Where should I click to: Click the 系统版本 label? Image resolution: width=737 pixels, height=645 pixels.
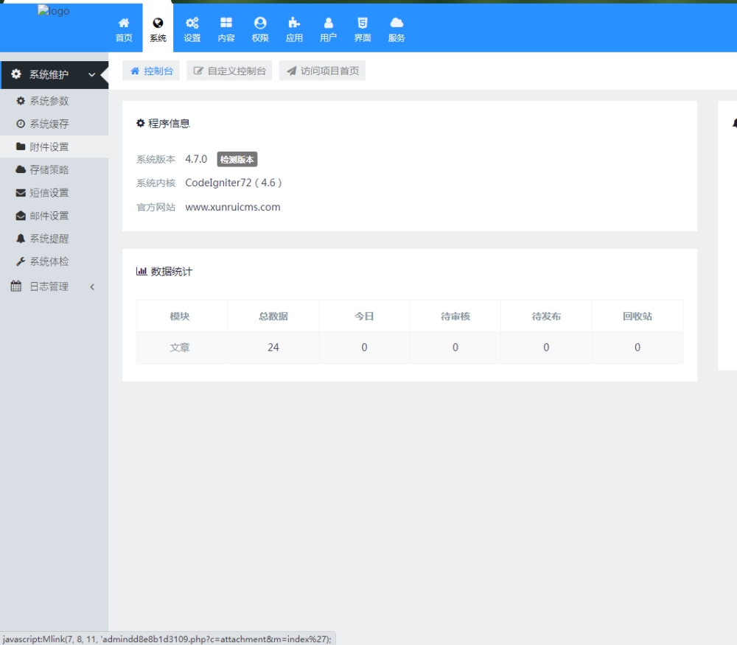156,160
